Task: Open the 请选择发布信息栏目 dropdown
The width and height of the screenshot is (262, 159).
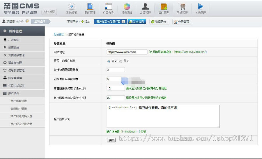Action: tap(110, 22)
